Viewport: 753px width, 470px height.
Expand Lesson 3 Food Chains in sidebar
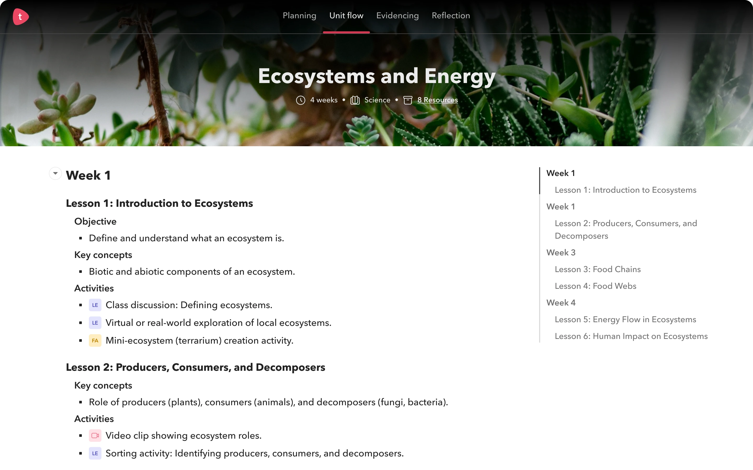597,269
